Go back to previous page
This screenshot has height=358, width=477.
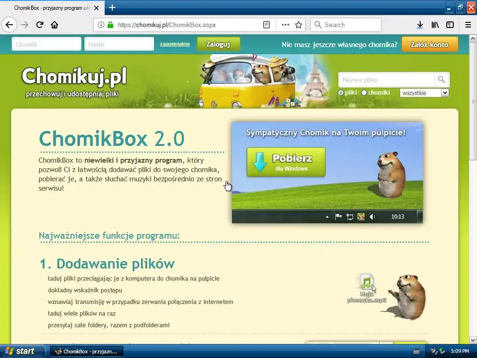pyautogui.click(x=9, y=25)
